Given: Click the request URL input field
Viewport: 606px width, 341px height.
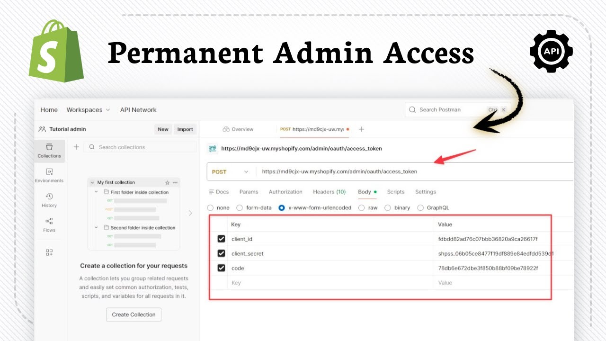Looking at the screenshot, I should [414, 172].
